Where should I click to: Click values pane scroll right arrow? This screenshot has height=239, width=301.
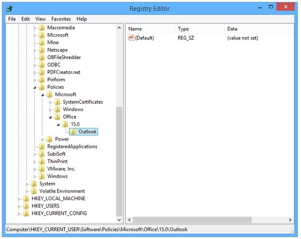pos(290,220)
